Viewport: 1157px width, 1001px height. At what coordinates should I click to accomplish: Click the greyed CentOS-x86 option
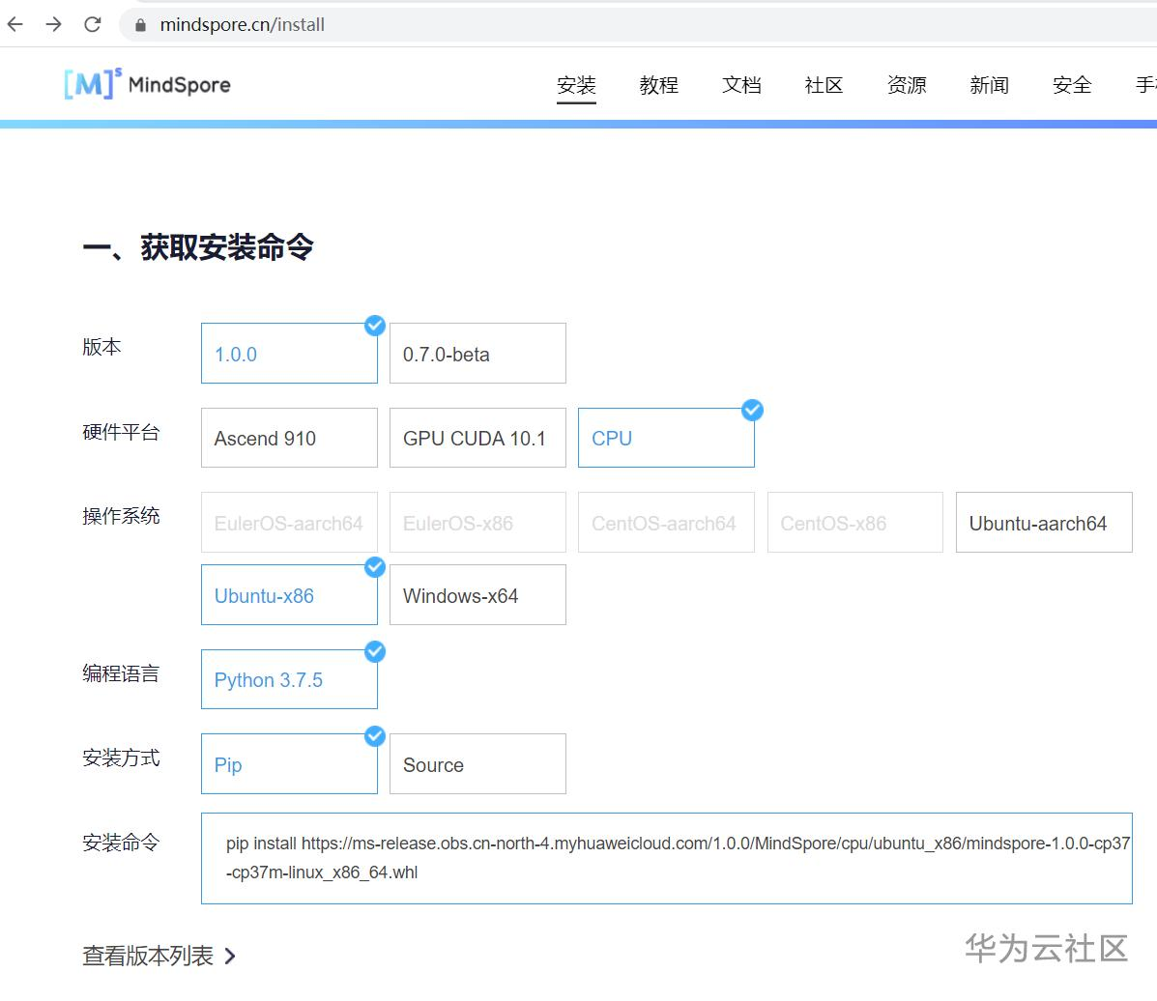point(855,523)
